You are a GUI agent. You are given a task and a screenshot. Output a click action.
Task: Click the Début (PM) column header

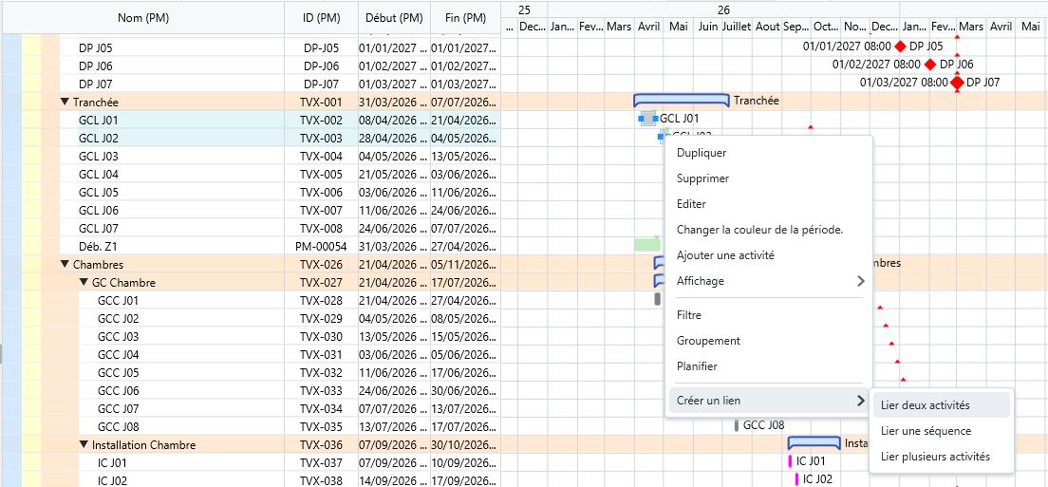tap(393, 17)
